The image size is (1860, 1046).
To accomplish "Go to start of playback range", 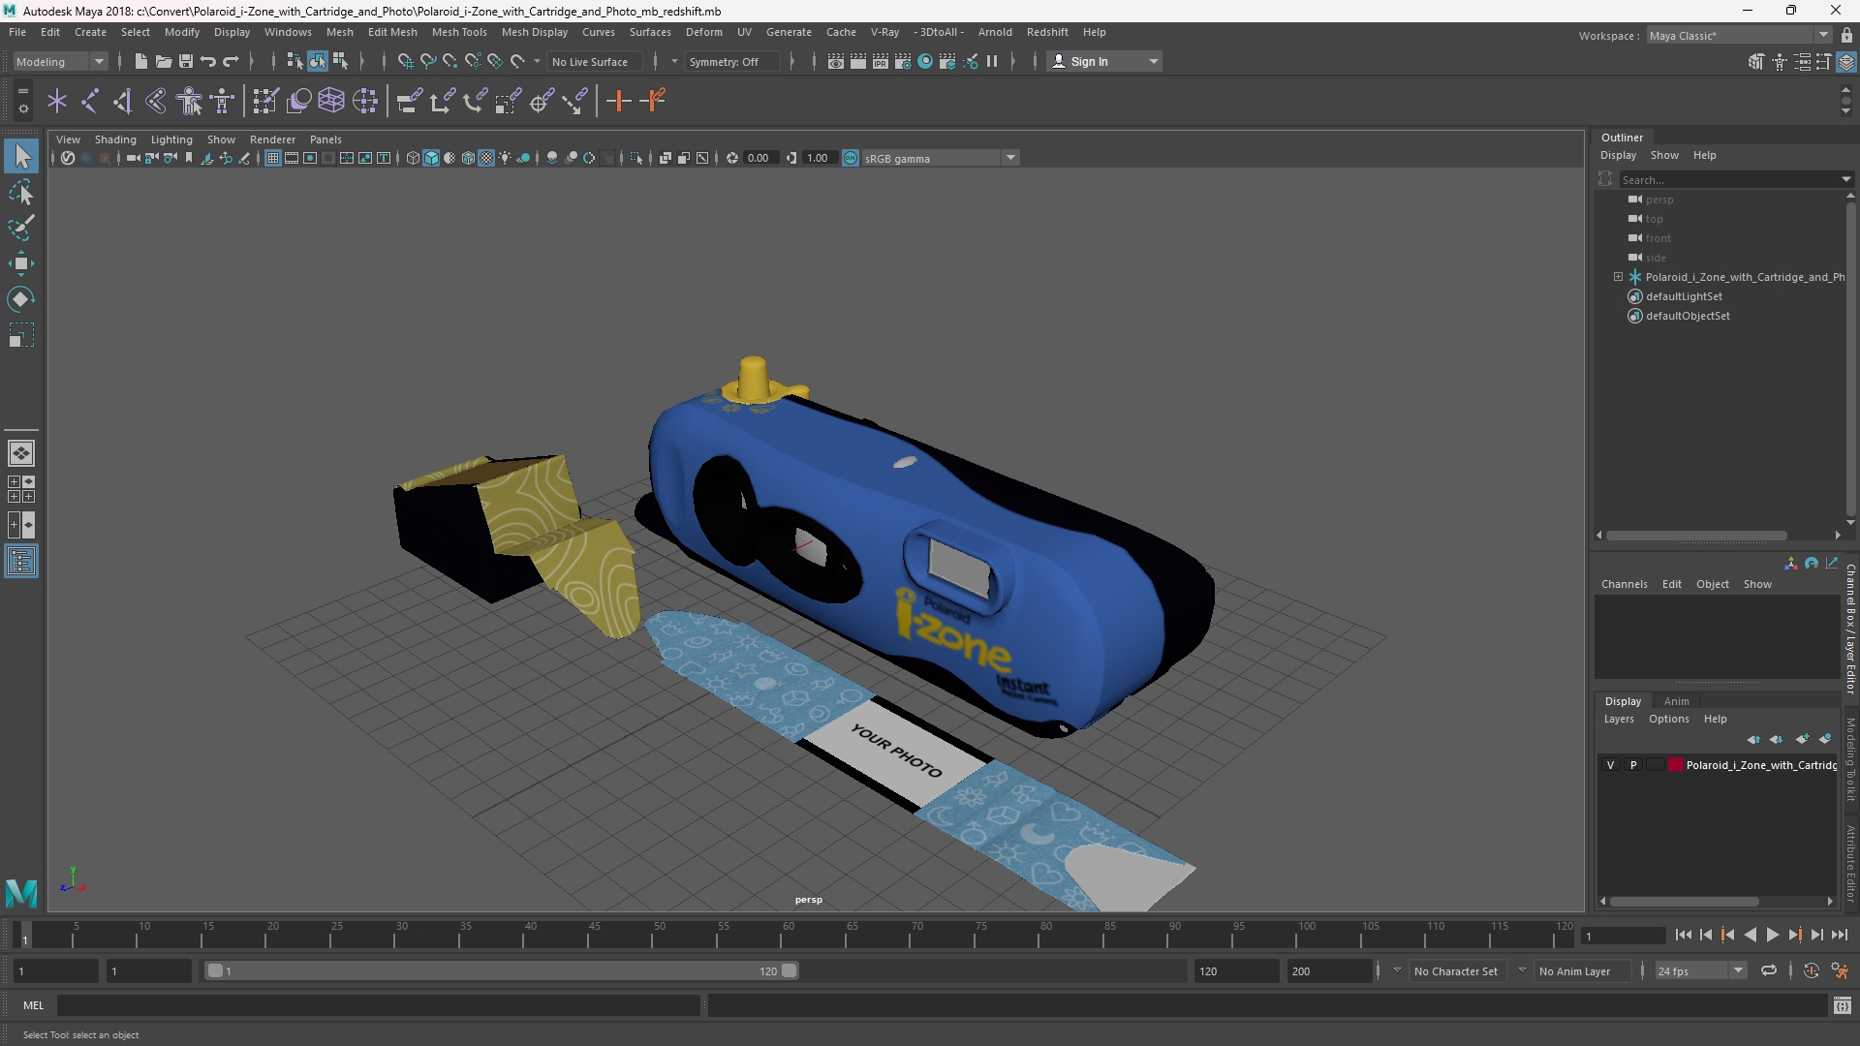I will (1684, 935).
